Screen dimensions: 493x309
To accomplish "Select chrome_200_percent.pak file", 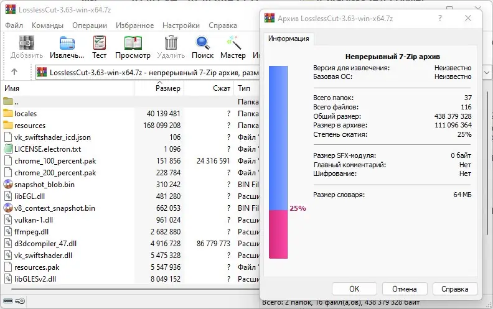I will point(55,173).
